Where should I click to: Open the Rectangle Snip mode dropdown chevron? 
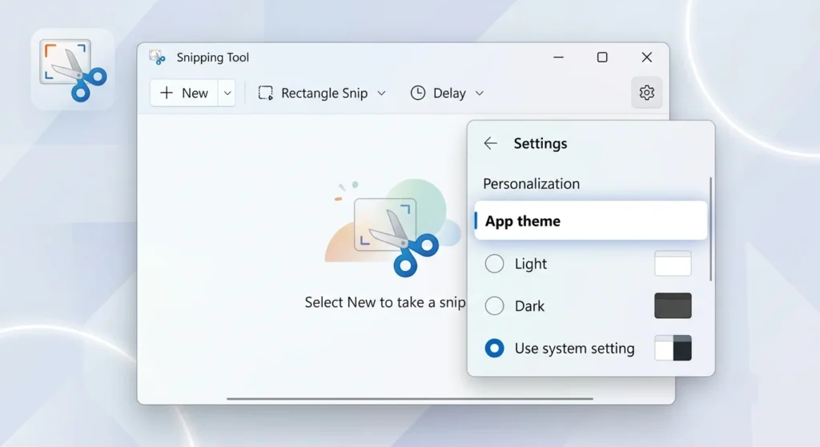pyautogui.click(x=382, y=93)
